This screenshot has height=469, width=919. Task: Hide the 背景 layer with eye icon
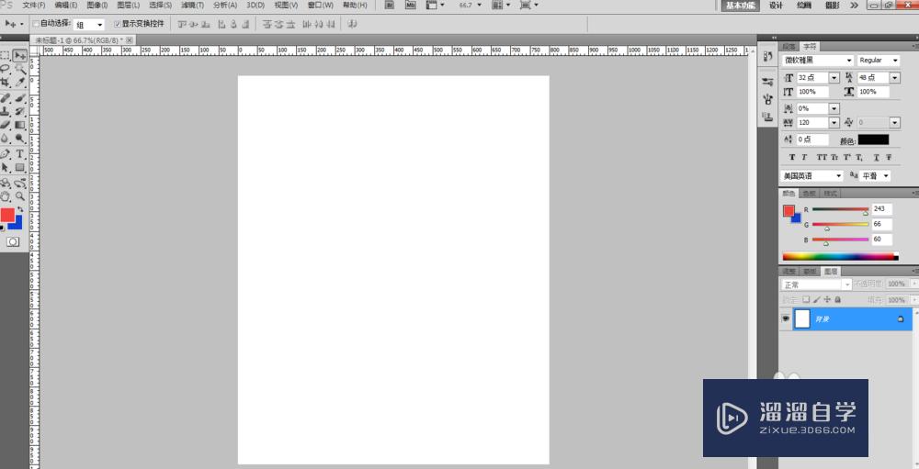click(x=786, y=318)
